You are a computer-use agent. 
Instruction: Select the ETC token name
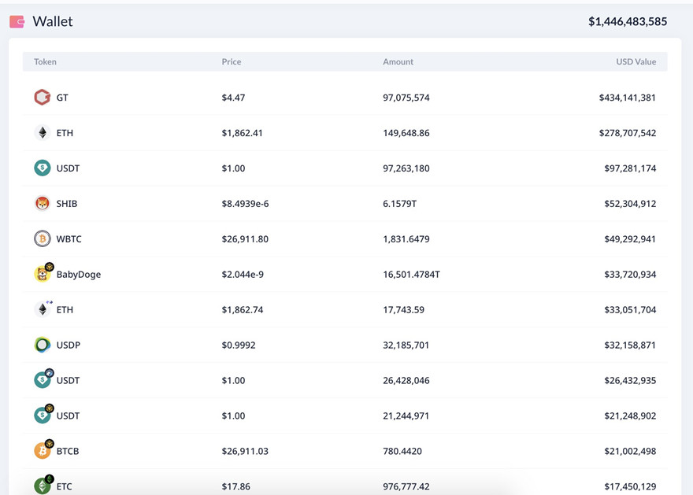64,486
